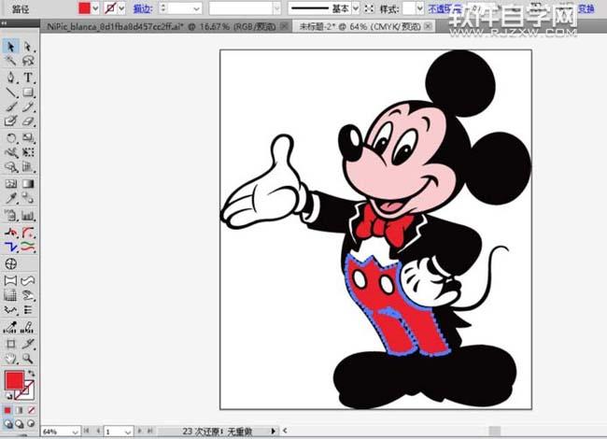Select the Symbol Sprayer tool
The image size is (607, 439).
(x=10, y=215)
